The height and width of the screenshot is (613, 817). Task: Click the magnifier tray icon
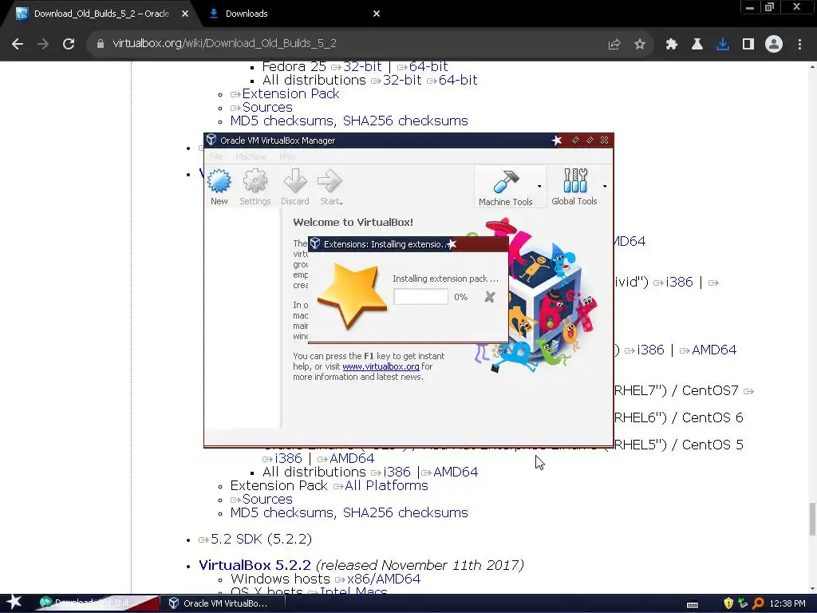click(x=758, y=603)
